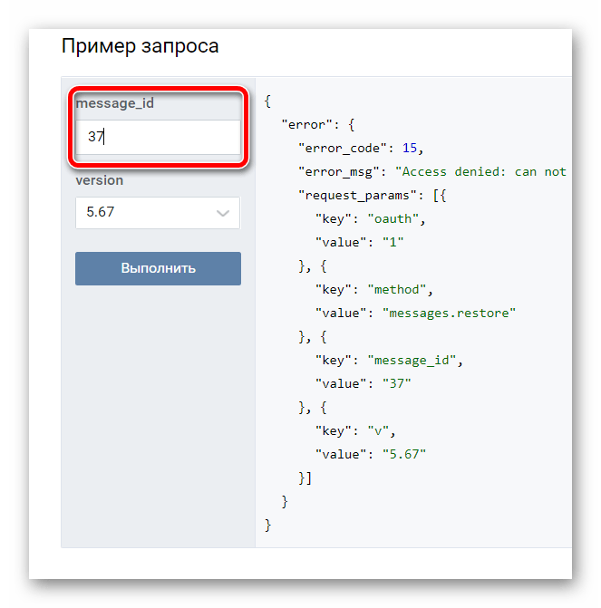This screenshot has width=601, height=608.
Task: Click the error code number 15
Action: 412,148
